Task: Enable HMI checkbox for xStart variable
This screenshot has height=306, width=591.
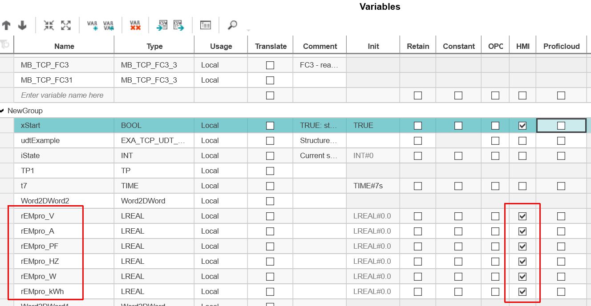Action: (x=522, y=125)
